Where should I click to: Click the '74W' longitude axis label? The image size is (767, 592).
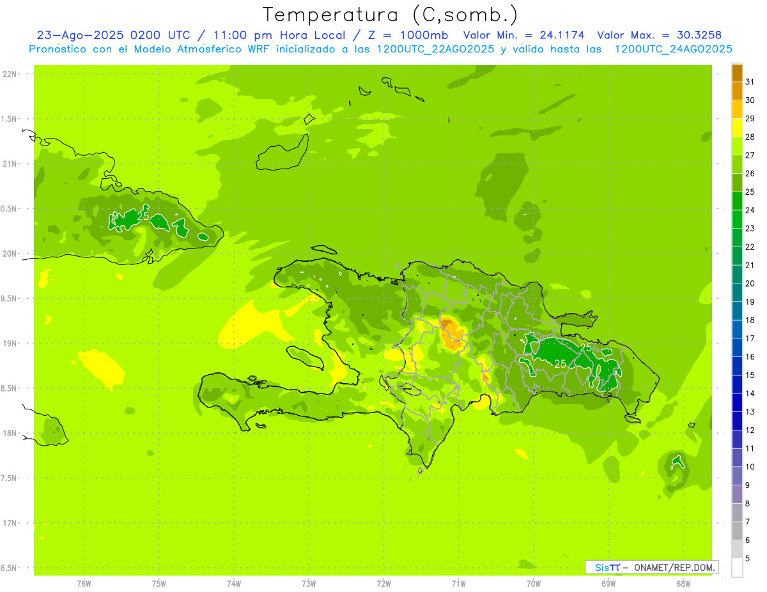(234, 584)
